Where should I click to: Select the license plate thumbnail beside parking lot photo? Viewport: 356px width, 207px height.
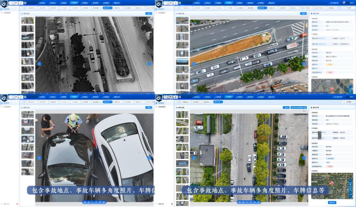182,164
